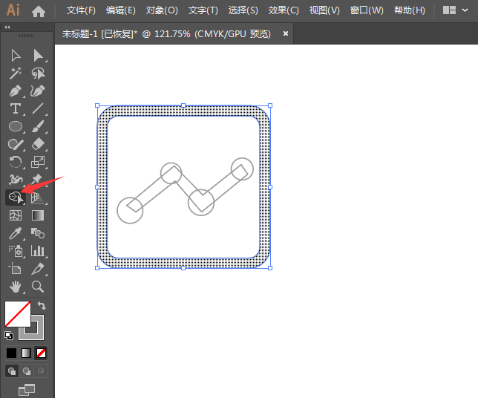This screenshot has height=398, width=478.
Task: Swap fill and stroke colors
Action: pos(42,306)
